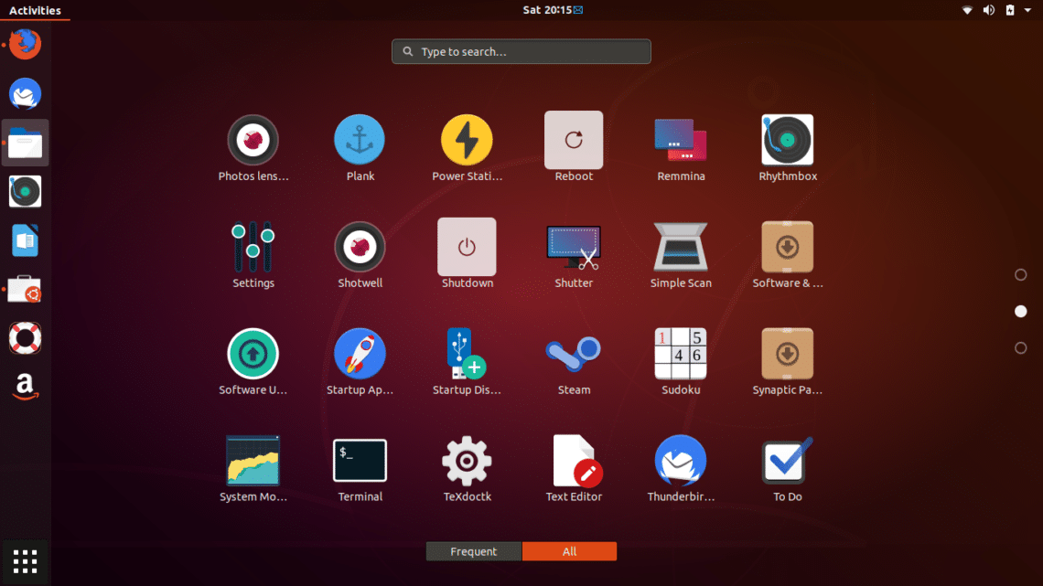Launch System Monitor
This screenshot has height=586, width=1043.
[253, 461]
